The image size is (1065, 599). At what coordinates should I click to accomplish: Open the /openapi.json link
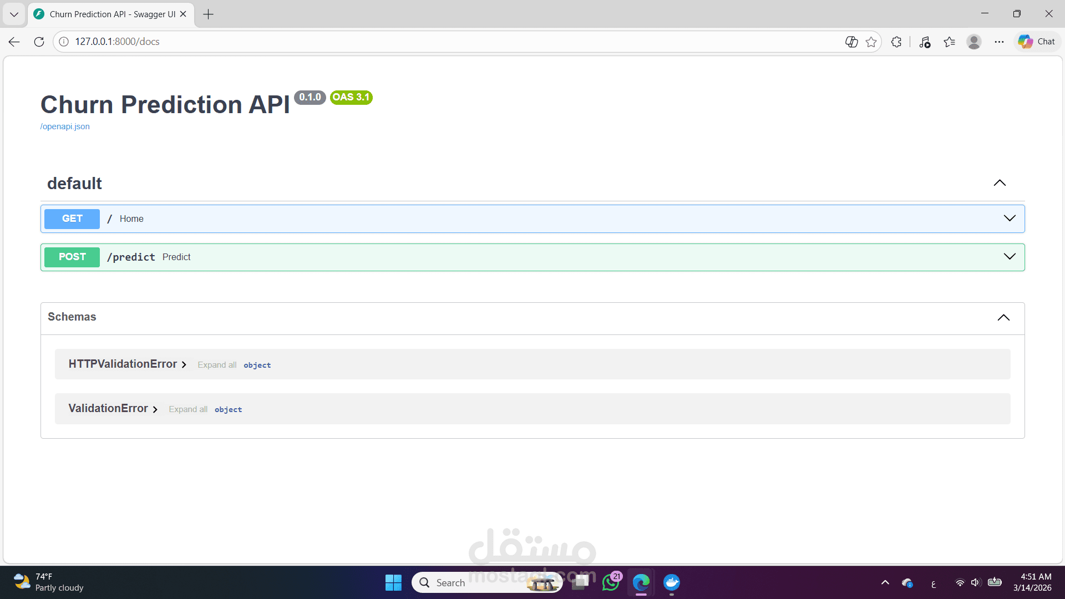[65, 126]
